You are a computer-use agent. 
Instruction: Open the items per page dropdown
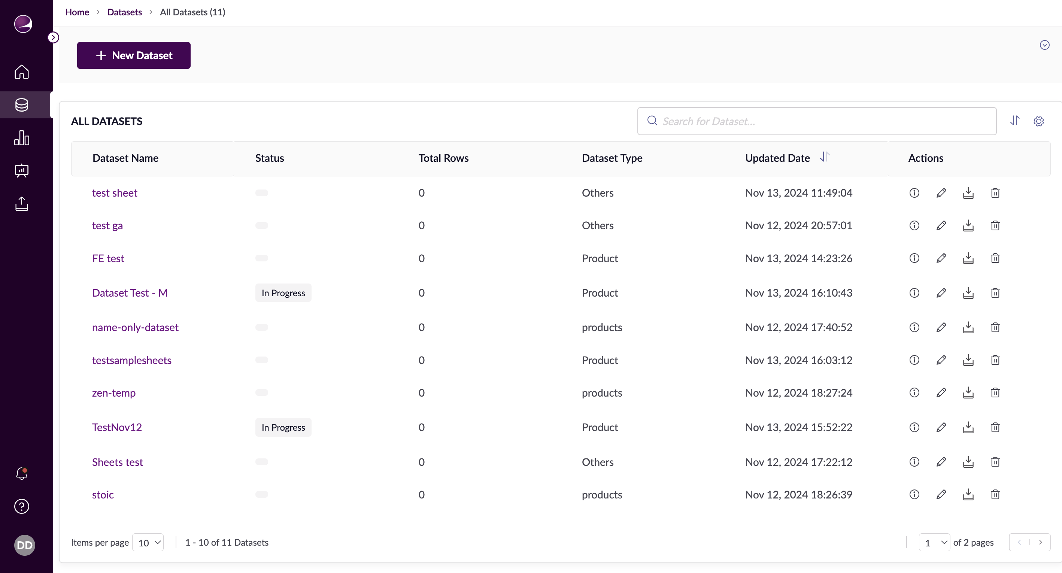[148, 543]
